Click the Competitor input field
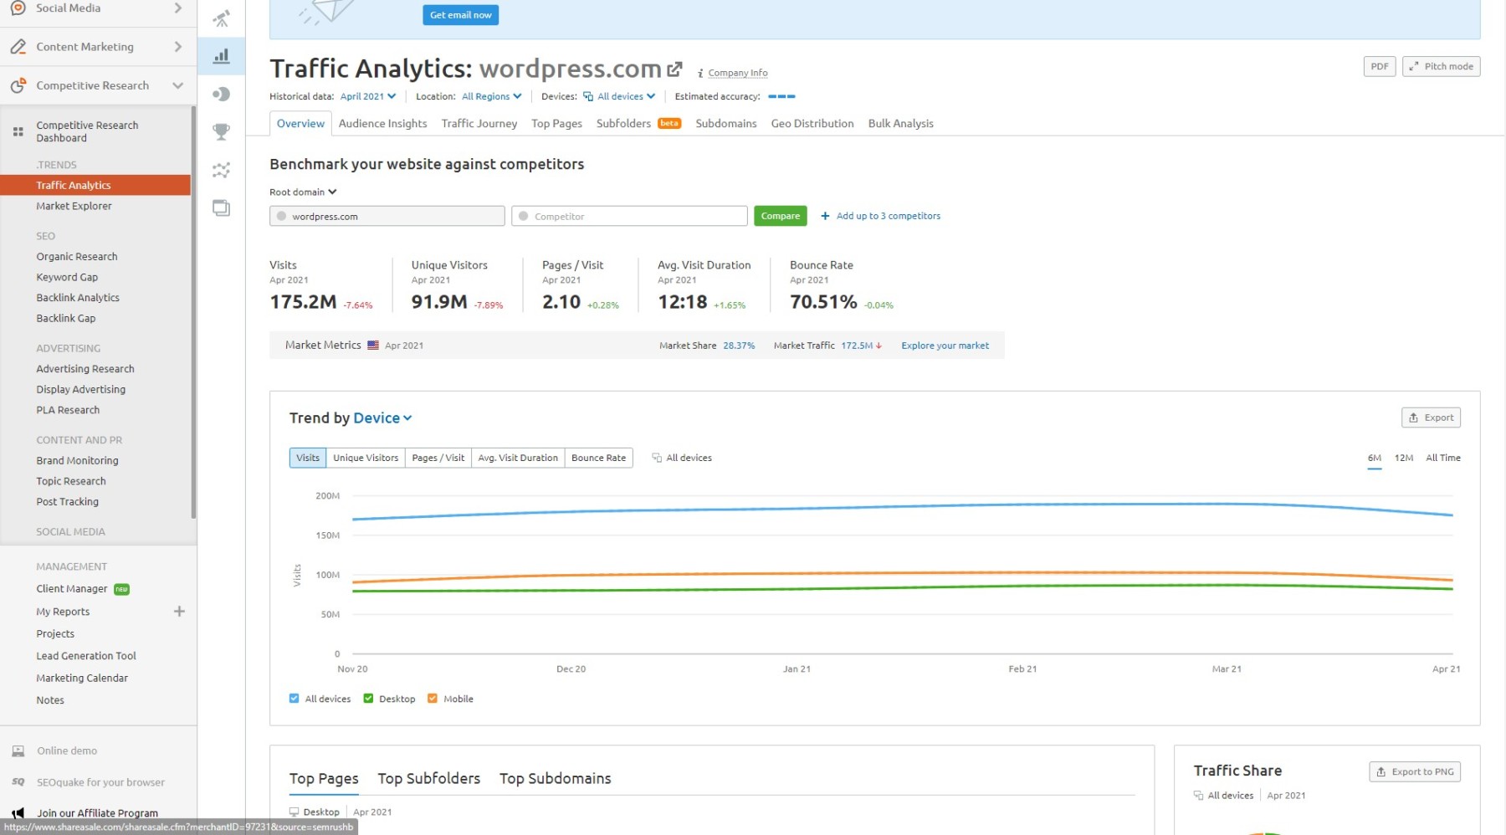The width and height of the screenshot is (1506, 835). coord(629,216)
